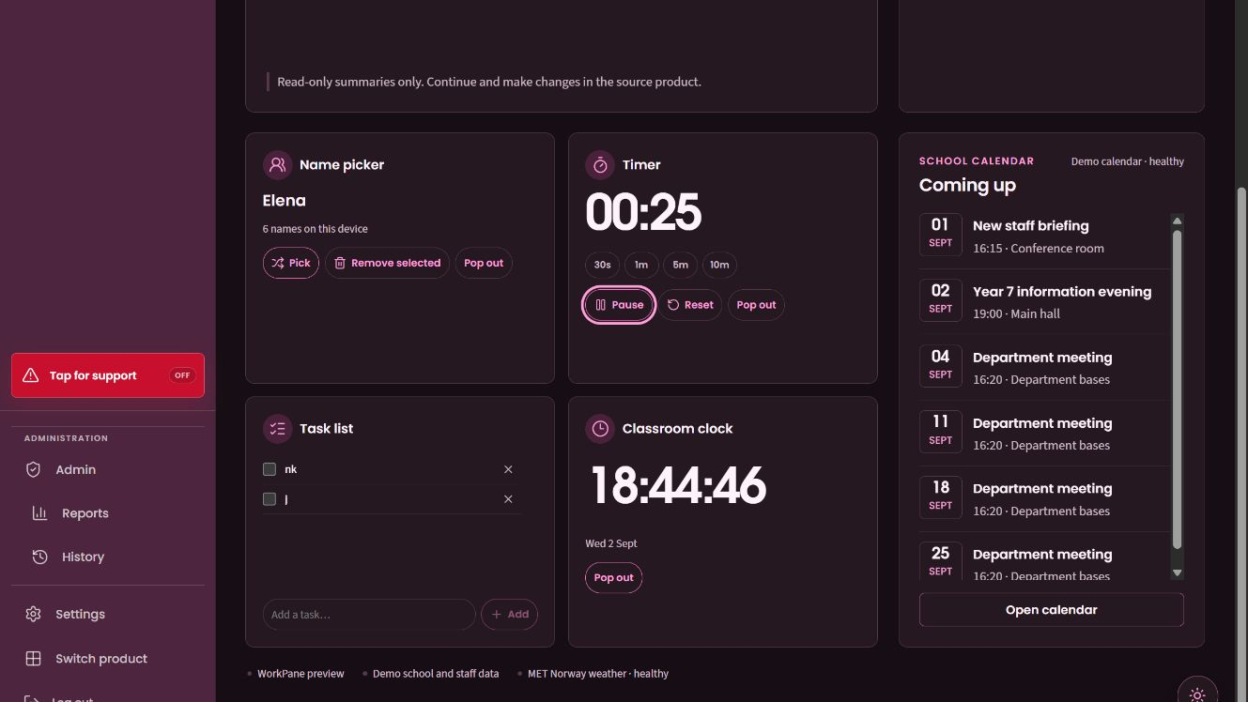
Task: Select the "New staff briefing" event
Action: (1044, 237)
